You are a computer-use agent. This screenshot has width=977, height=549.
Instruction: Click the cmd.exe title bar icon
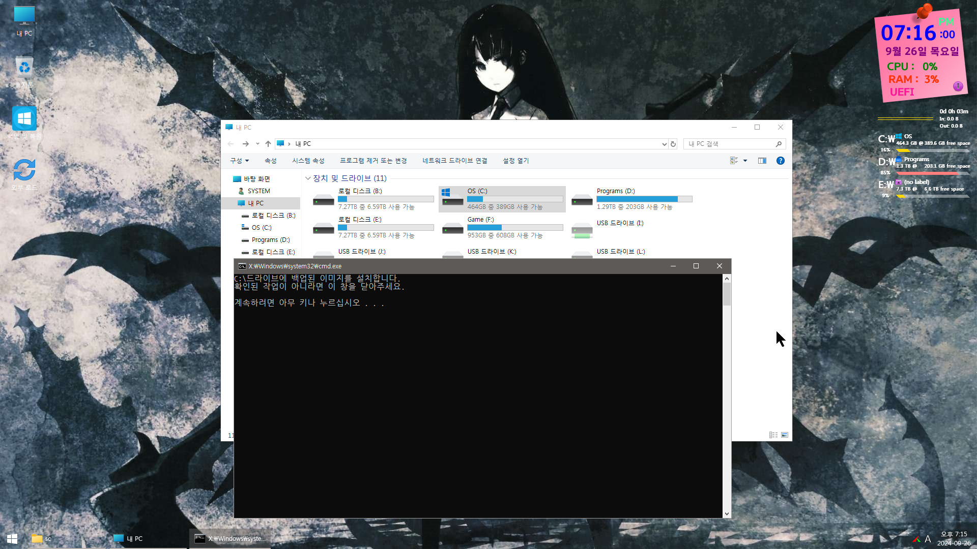pyautogui.click(x=242, y=266)
